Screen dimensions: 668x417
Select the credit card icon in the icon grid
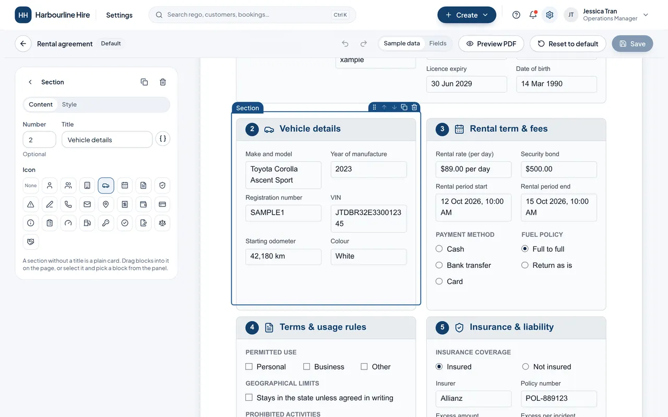(162, 204)
